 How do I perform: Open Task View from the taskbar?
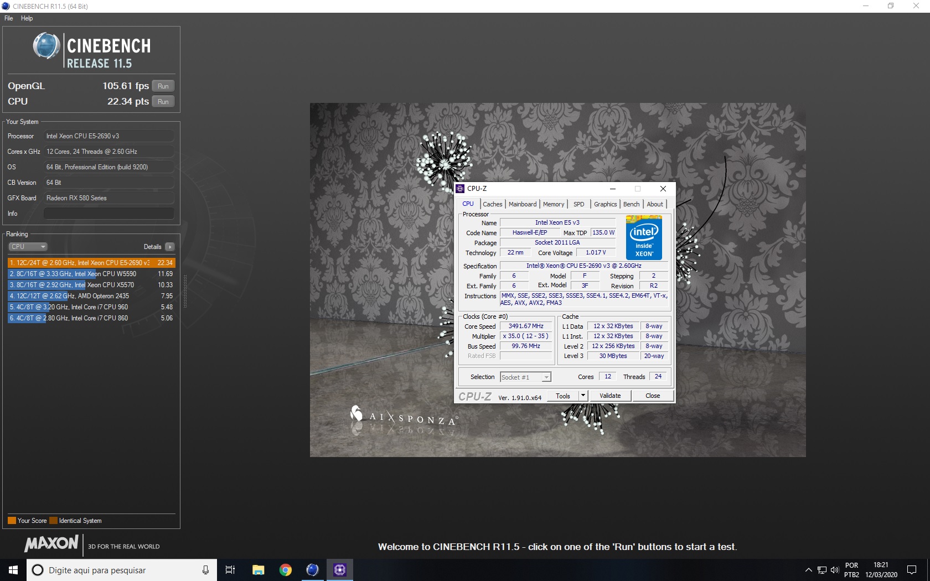230,570
